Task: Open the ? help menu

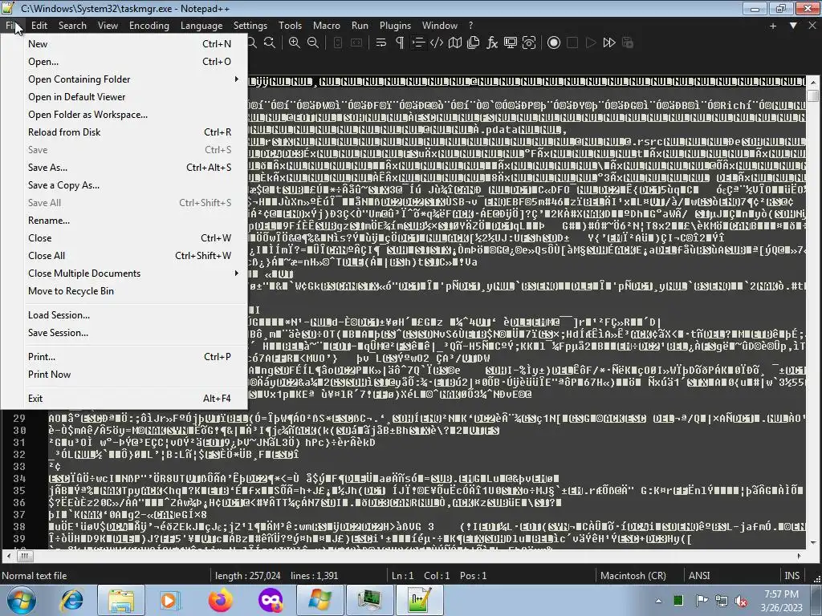Action: 470,25
